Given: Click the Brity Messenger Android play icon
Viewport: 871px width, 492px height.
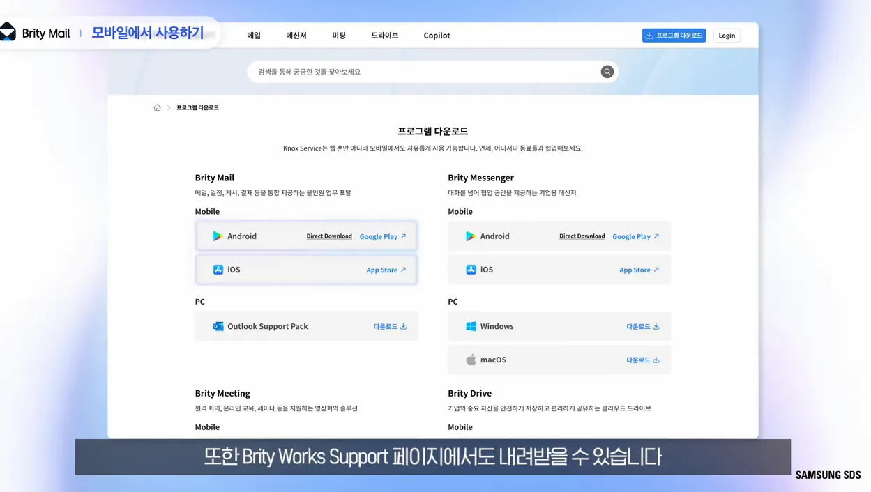Looking at the screenshot, I should click(471, 236).
